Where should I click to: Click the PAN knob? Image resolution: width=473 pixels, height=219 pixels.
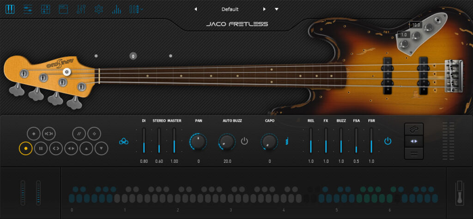(198, 142)
